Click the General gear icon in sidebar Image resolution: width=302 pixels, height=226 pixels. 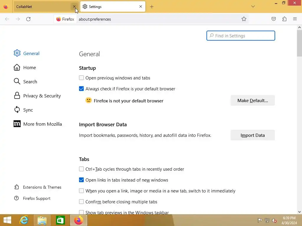[17, 53]
